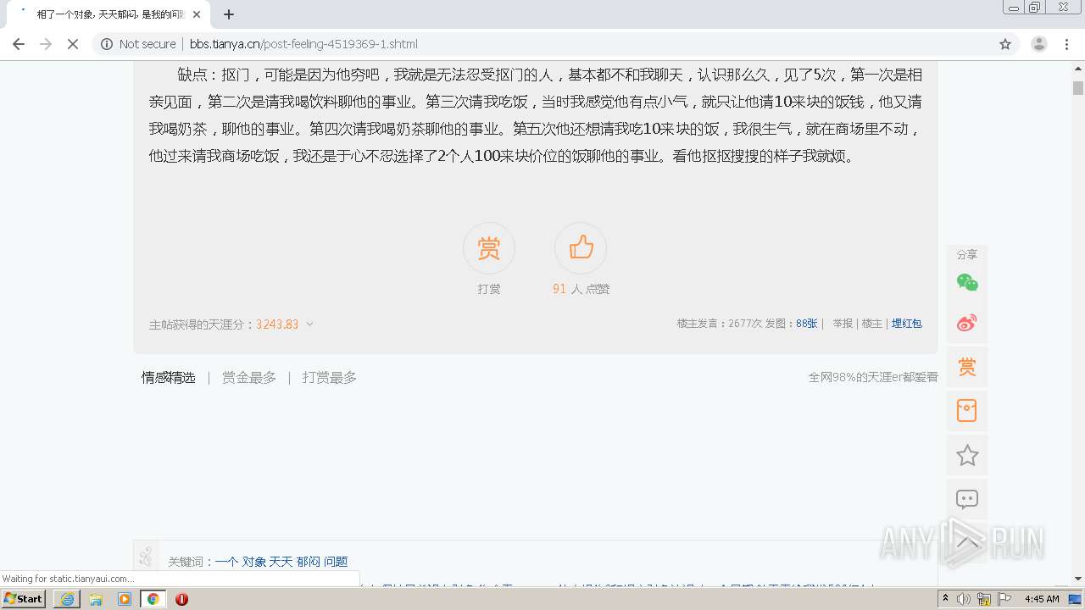1085x610 pixels.
Task: Click keyword link 天天
Action: click(x=281, y=562)
